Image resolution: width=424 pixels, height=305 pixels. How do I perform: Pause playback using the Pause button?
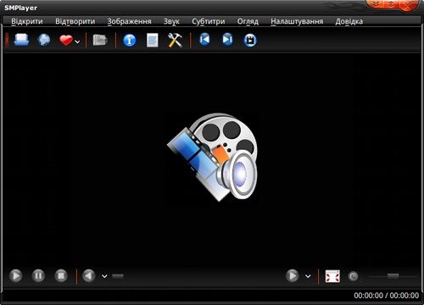pyautogui.click(x=38, y=275)
